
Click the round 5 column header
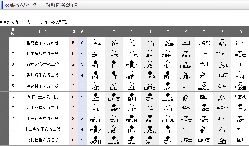pos(168,32)
